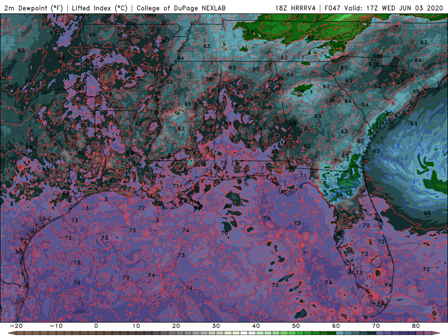Click the '2m Dewpoint (°F)' title text

(x=33, y=8)
